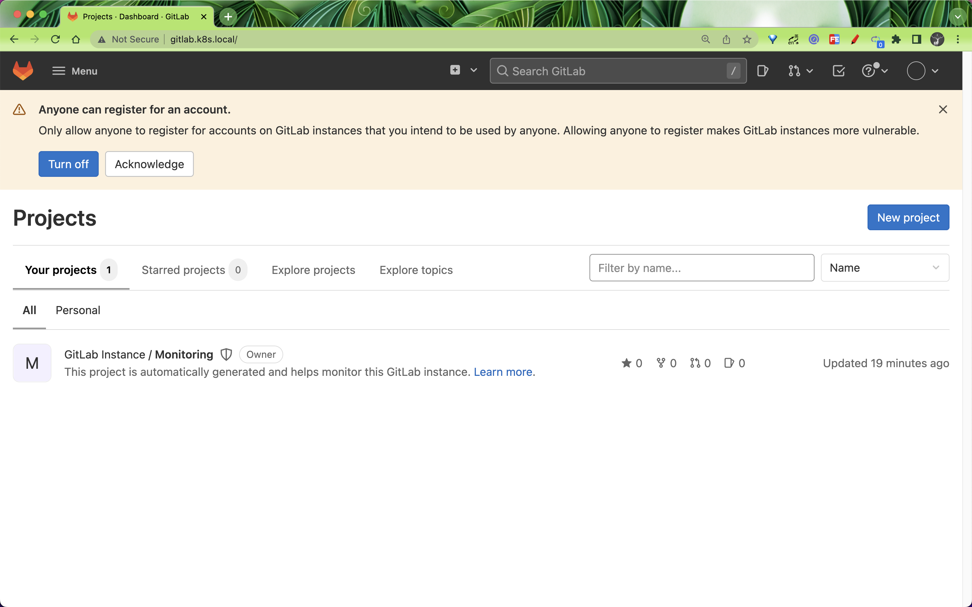Click the Monitoring project issues count
Viewport: 972px width, 607px height.
coord(735,363)
